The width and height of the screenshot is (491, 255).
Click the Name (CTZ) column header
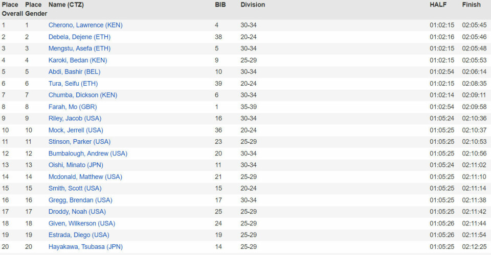[x=66, y=5]
